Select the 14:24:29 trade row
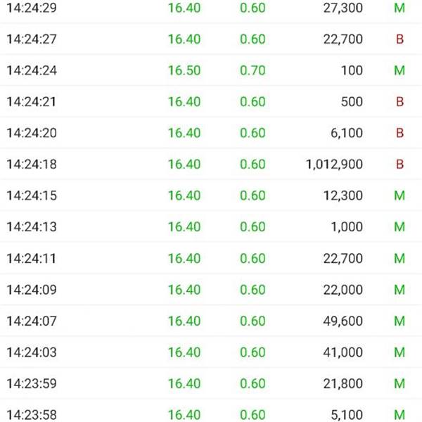 [211, 8]
